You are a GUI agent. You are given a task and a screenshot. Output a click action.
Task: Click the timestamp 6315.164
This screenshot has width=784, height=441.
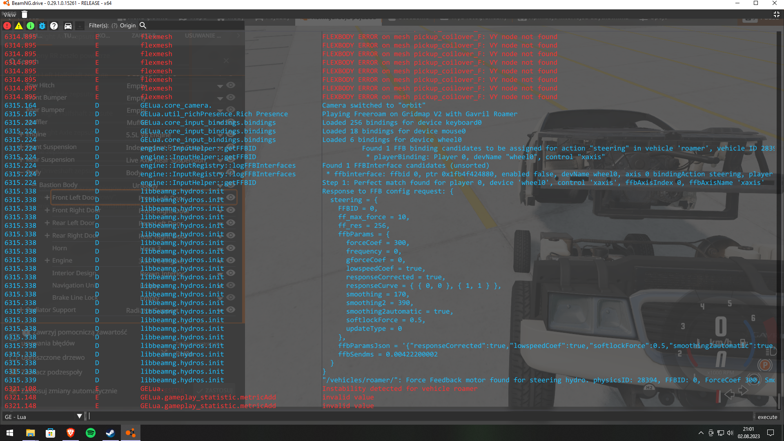point(20,105)
